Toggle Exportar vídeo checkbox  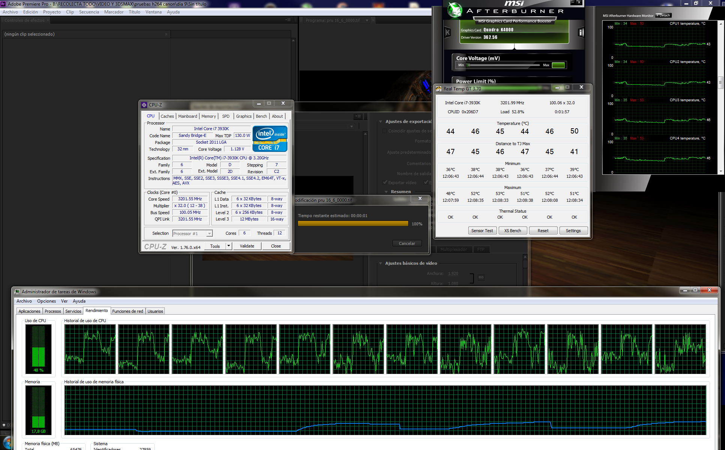[385, 183]
